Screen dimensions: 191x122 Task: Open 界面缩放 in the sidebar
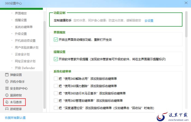coord(21,13)
